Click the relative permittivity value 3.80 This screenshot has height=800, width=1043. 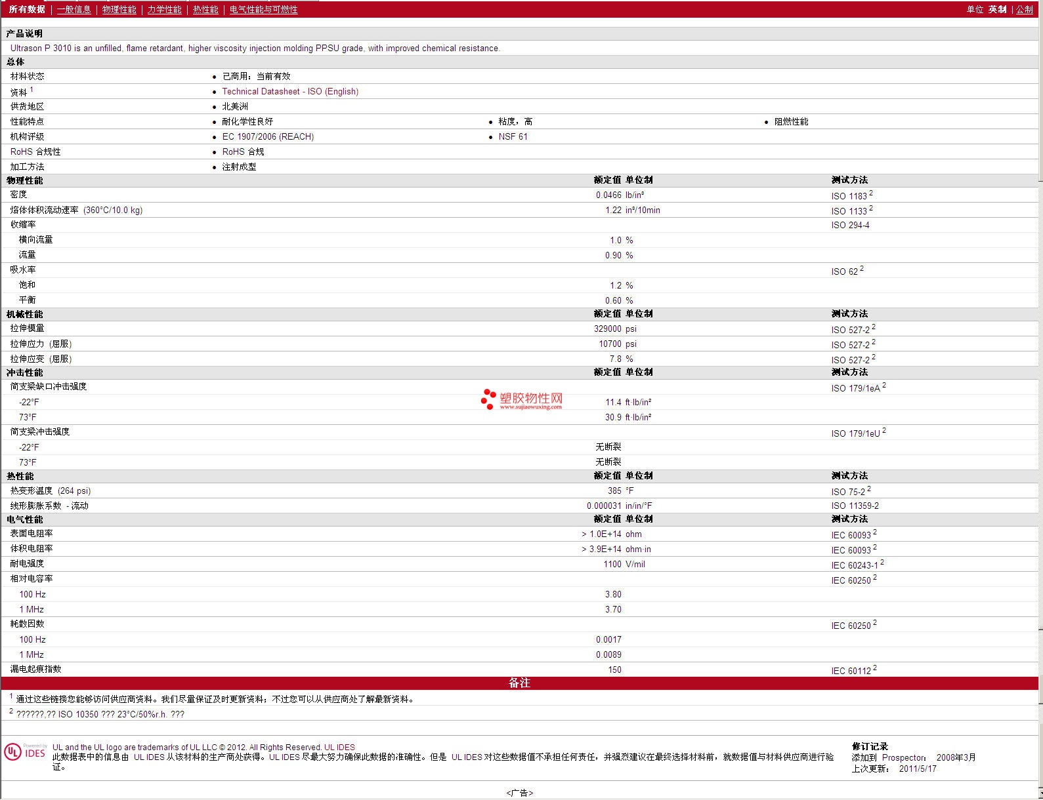[613, 594]
